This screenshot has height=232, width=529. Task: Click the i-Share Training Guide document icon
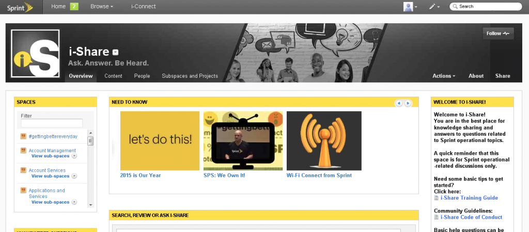[437, 198]
